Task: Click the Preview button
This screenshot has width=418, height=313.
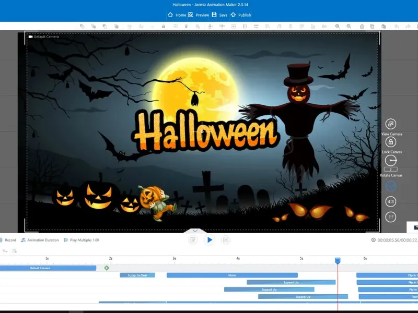Action: [x=199, y=15]
